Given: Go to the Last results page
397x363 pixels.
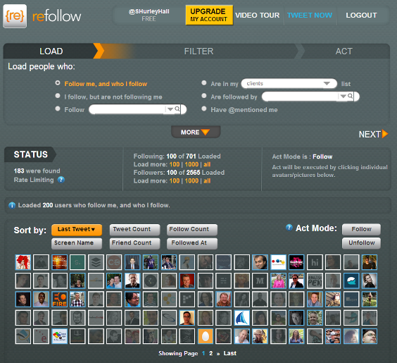Looking at the screenshot, I should pyautogui.click(x=230, y=353).
